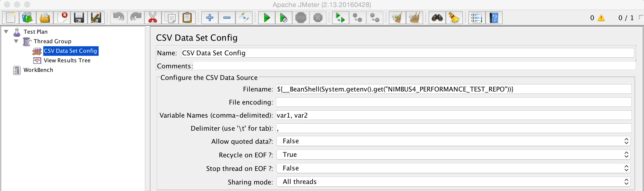Redo the last undone change
Viewport: 644px width, 191px height.
[x=136, y=18]
